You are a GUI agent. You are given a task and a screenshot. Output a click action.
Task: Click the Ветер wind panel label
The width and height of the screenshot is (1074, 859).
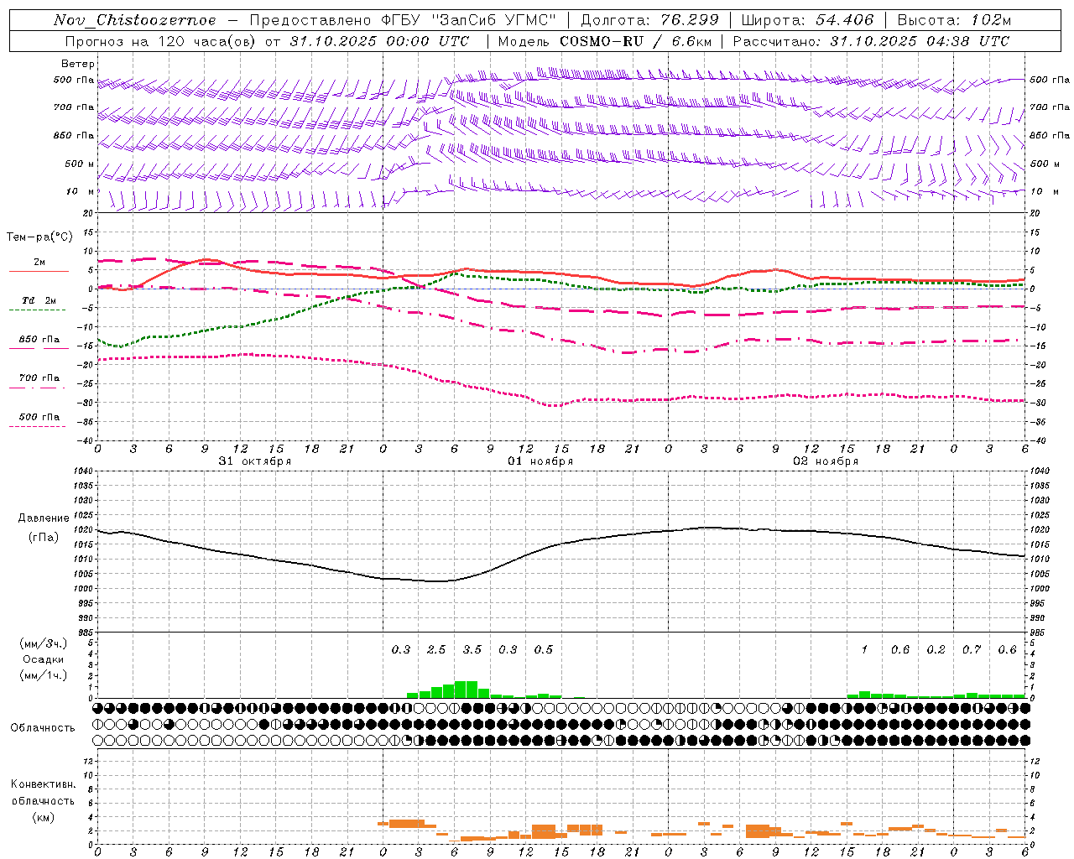click(x=78, y=64)
